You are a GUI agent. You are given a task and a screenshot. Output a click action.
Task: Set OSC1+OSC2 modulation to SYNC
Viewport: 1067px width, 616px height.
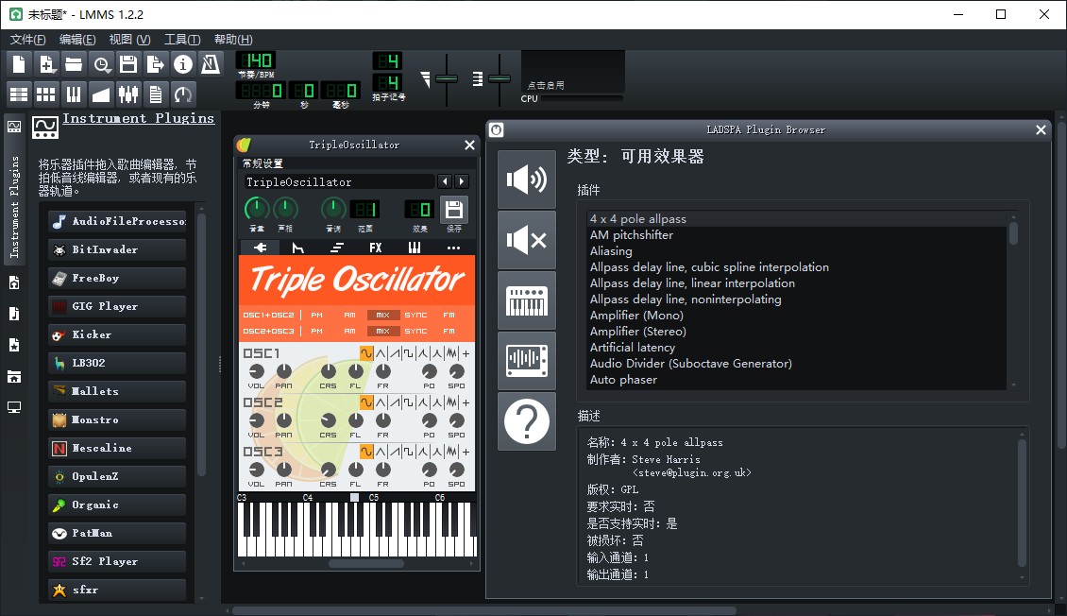tap(415, 316)
